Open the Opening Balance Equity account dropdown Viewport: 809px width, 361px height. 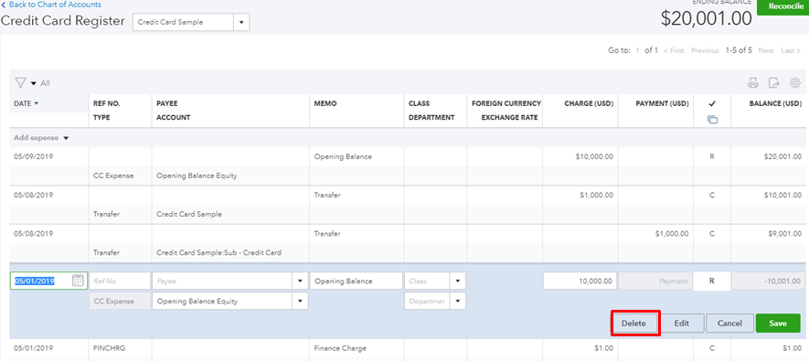click(x=300, y=302)
